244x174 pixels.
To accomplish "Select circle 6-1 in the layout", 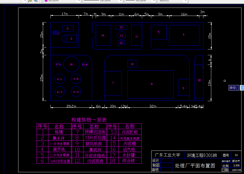I will coord(59,79).
